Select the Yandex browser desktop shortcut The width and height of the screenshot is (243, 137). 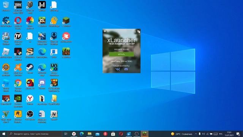pyautogui.click(x=30, y=99)
